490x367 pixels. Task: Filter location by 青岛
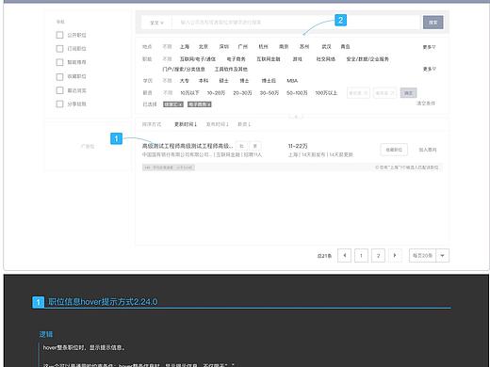[345, 46]
